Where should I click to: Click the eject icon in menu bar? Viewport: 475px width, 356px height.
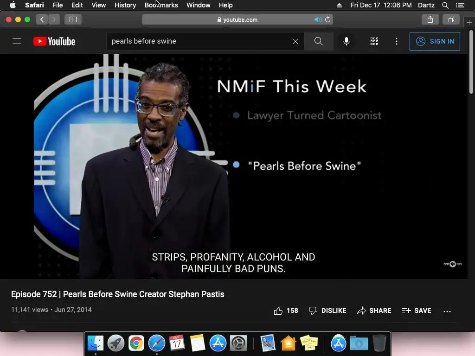[x=339, y=5]
